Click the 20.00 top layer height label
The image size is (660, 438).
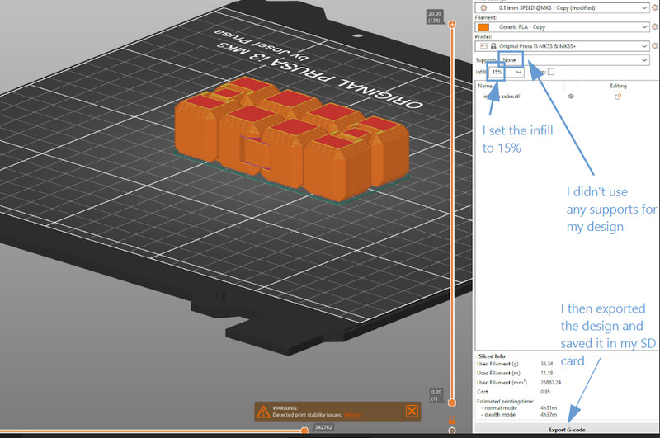(x=435, y=16)
